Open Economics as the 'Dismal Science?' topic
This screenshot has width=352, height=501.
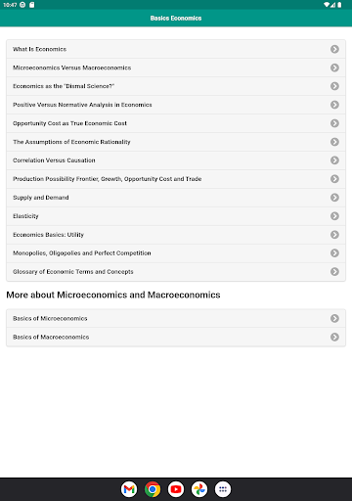(176, 86)
